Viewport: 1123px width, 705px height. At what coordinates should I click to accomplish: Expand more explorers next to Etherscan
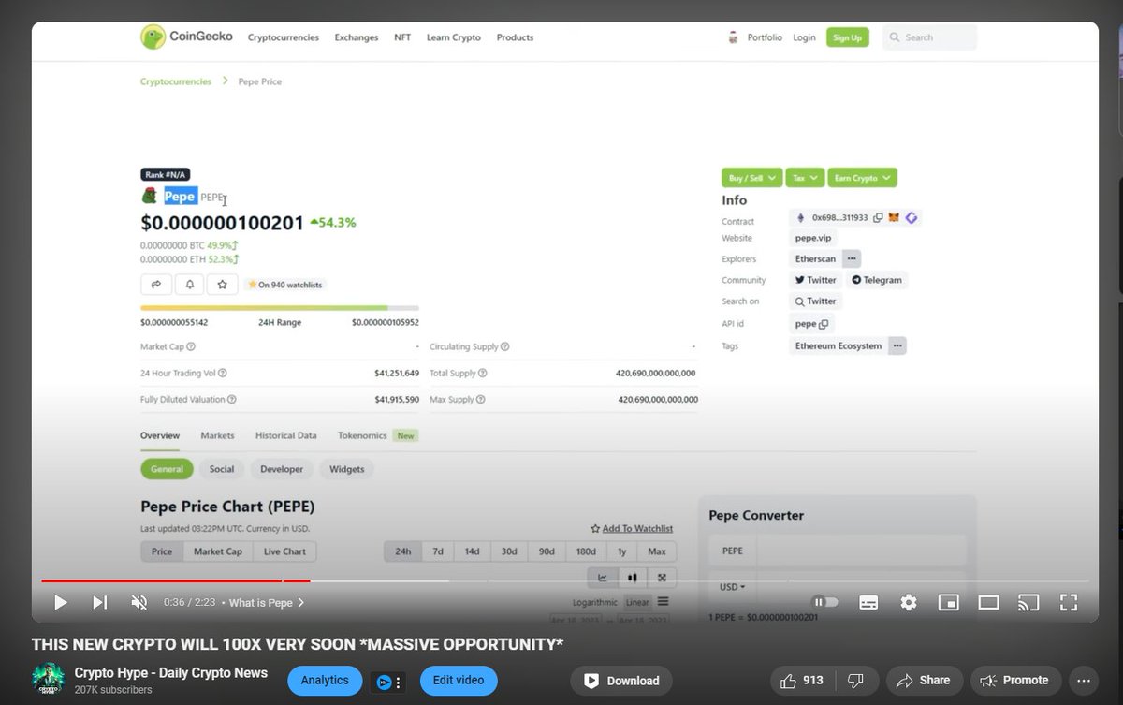tap(852, 259)
